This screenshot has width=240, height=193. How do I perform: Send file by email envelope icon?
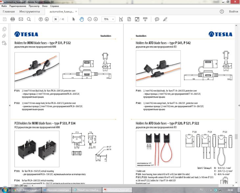[21, 19]
